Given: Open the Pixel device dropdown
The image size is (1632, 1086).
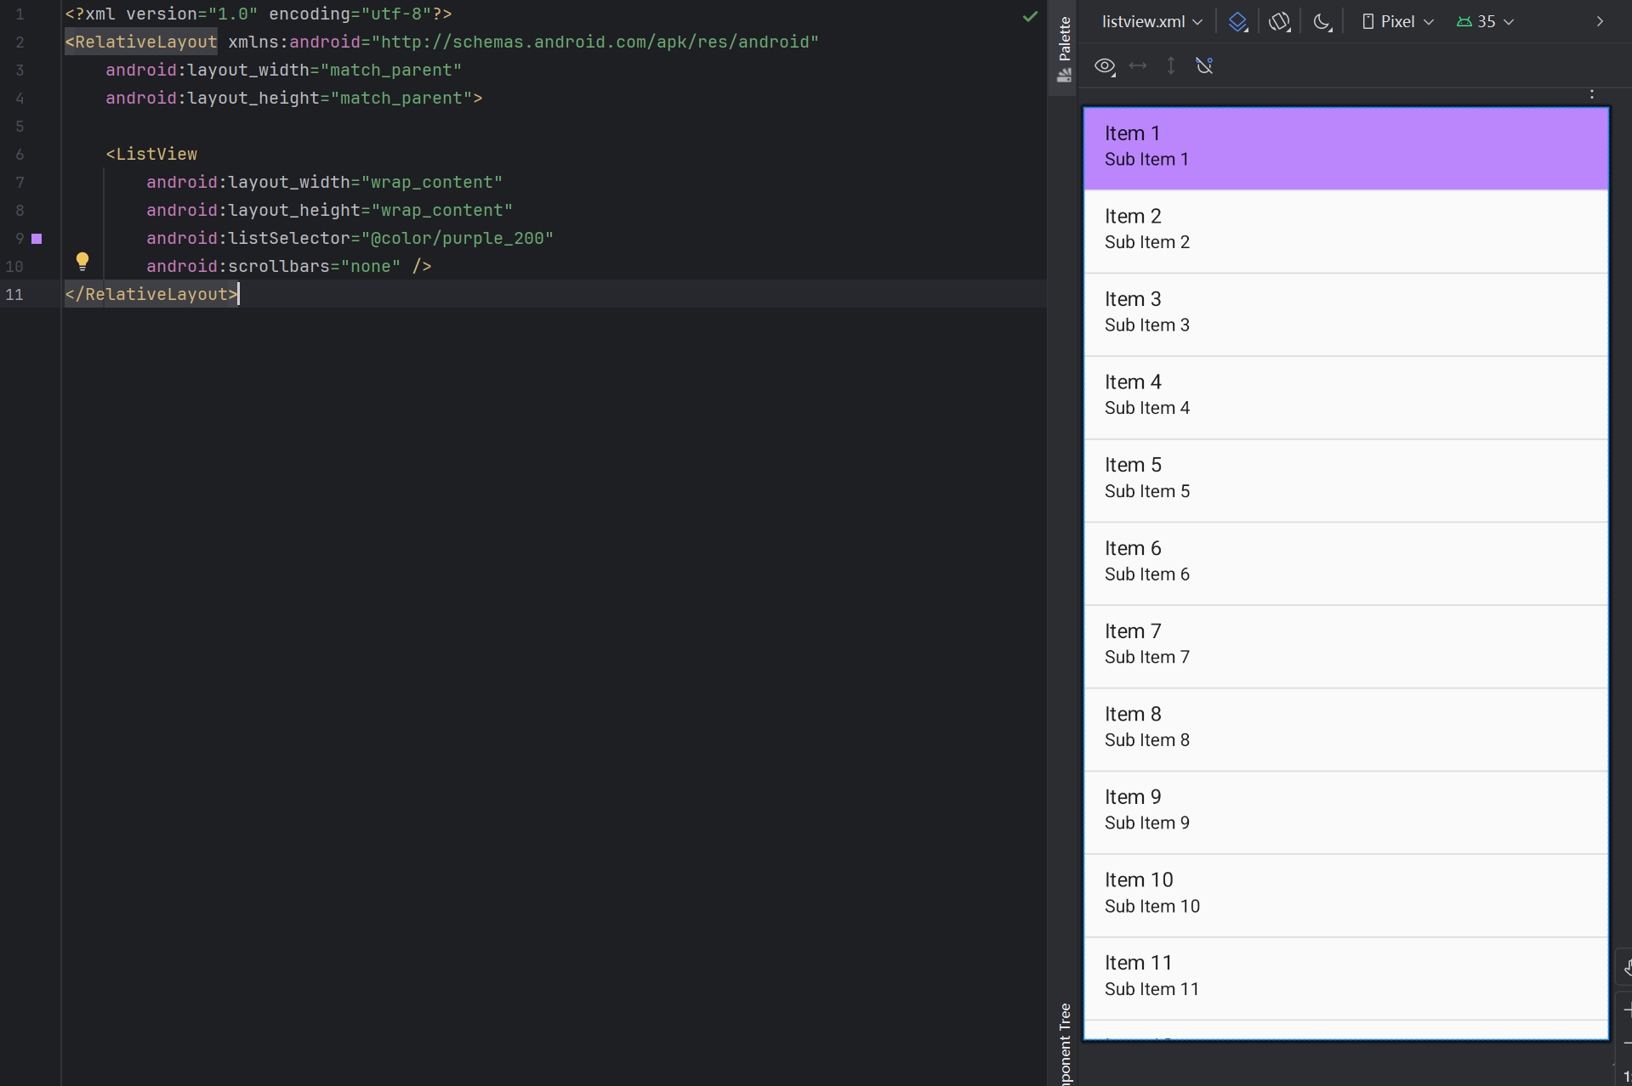Looking at the screenshot, I should coord(1397,21).
